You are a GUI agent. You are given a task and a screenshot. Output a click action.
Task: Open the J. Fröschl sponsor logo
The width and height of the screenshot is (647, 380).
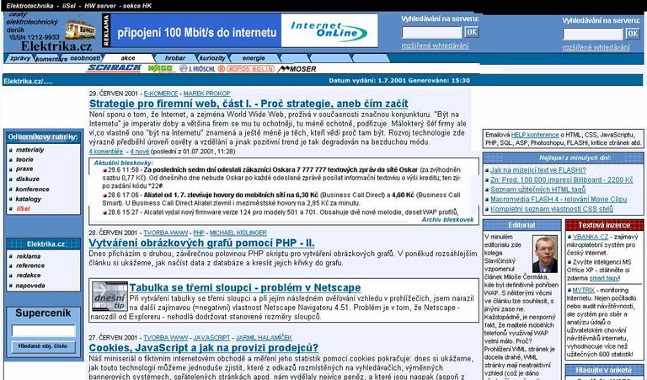click(197, 68)
